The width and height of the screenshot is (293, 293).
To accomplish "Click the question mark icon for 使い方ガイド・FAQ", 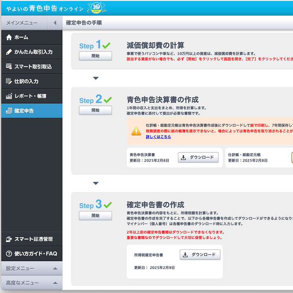I will [9, 254].
